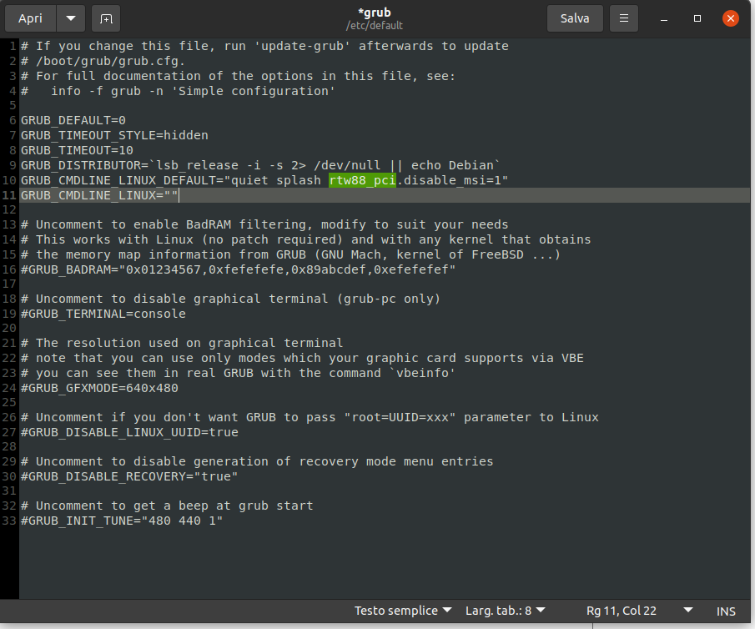The height and width of the screenshot is (629, 755).
Task: Click the highlighted rtw88_pci text
Action: 362,180
